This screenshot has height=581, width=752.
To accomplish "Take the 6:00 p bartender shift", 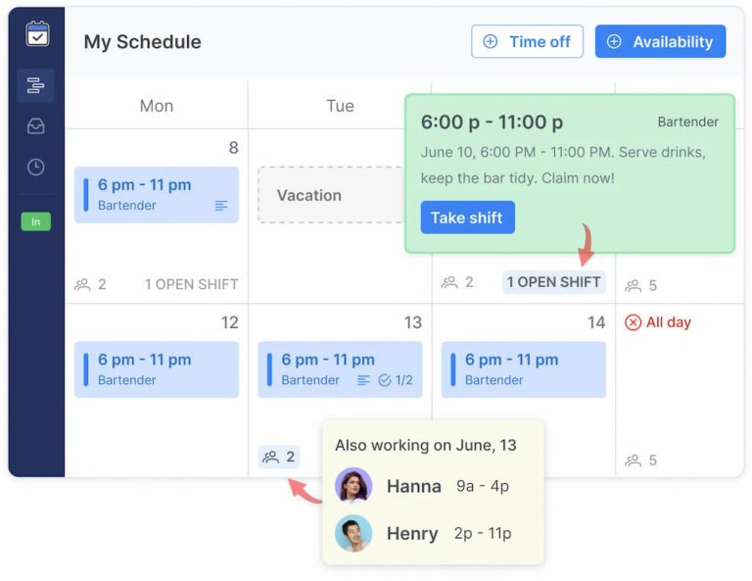I will [468, 218].
